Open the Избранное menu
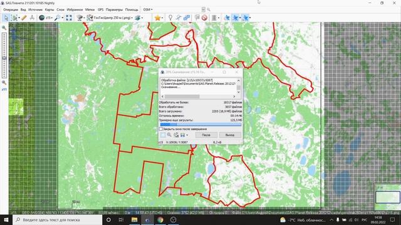 pos(75,10)
